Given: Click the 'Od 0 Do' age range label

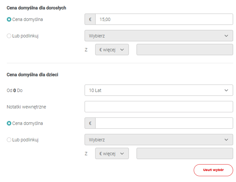Looking at the screenshot, I should [14, 90].
